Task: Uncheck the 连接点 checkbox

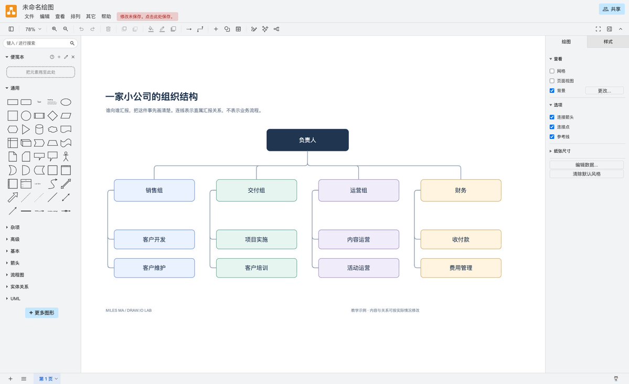Action: tap(552, 127)
